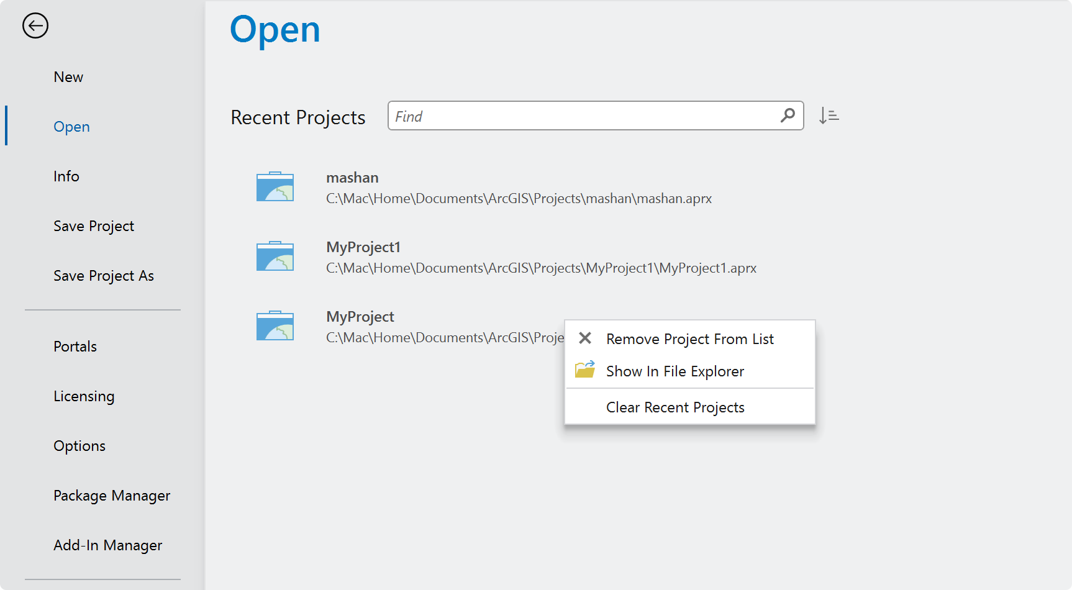The width and height of the screenshot is (1072, 590).
Task: Open the mashan project name link
Action: 352,178
